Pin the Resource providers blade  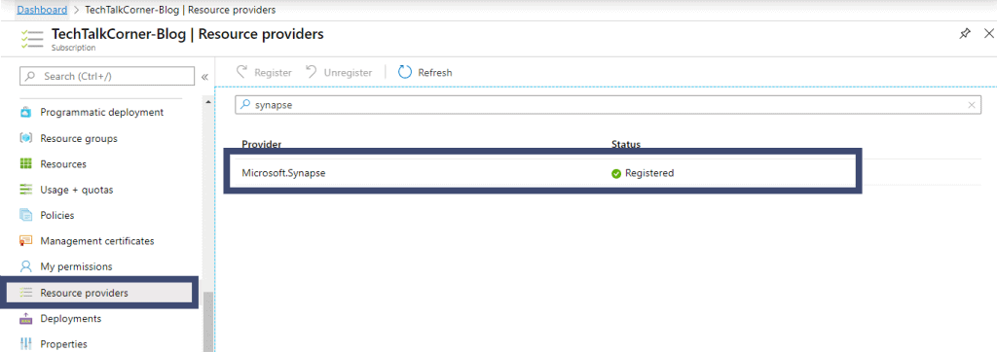pyautogui.click(x=965, y=34)
